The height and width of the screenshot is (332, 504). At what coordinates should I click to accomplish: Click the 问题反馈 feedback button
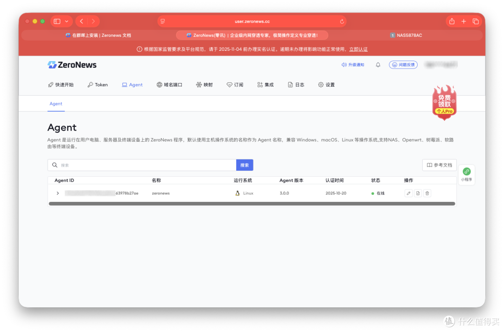403,65
